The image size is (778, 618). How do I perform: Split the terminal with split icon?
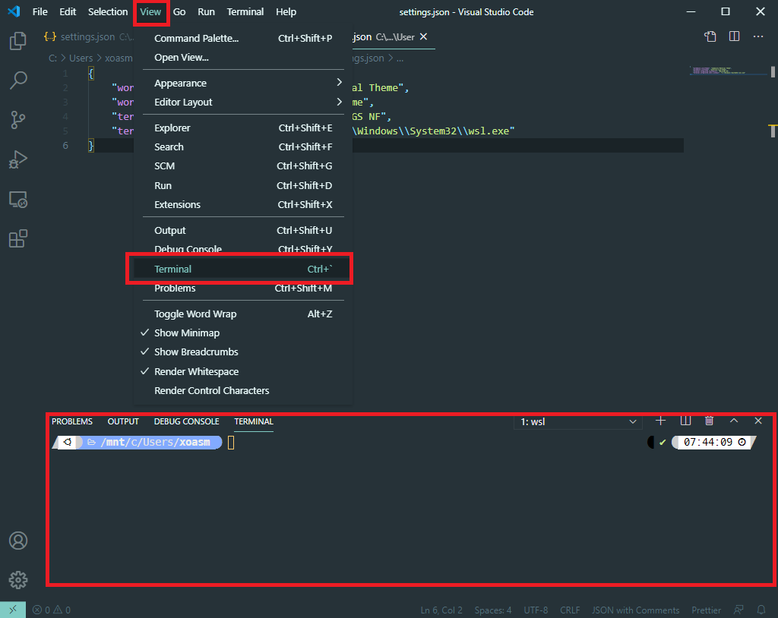coord(685,421)
